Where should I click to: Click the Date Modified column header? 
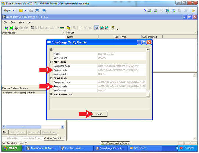(152, 37)
